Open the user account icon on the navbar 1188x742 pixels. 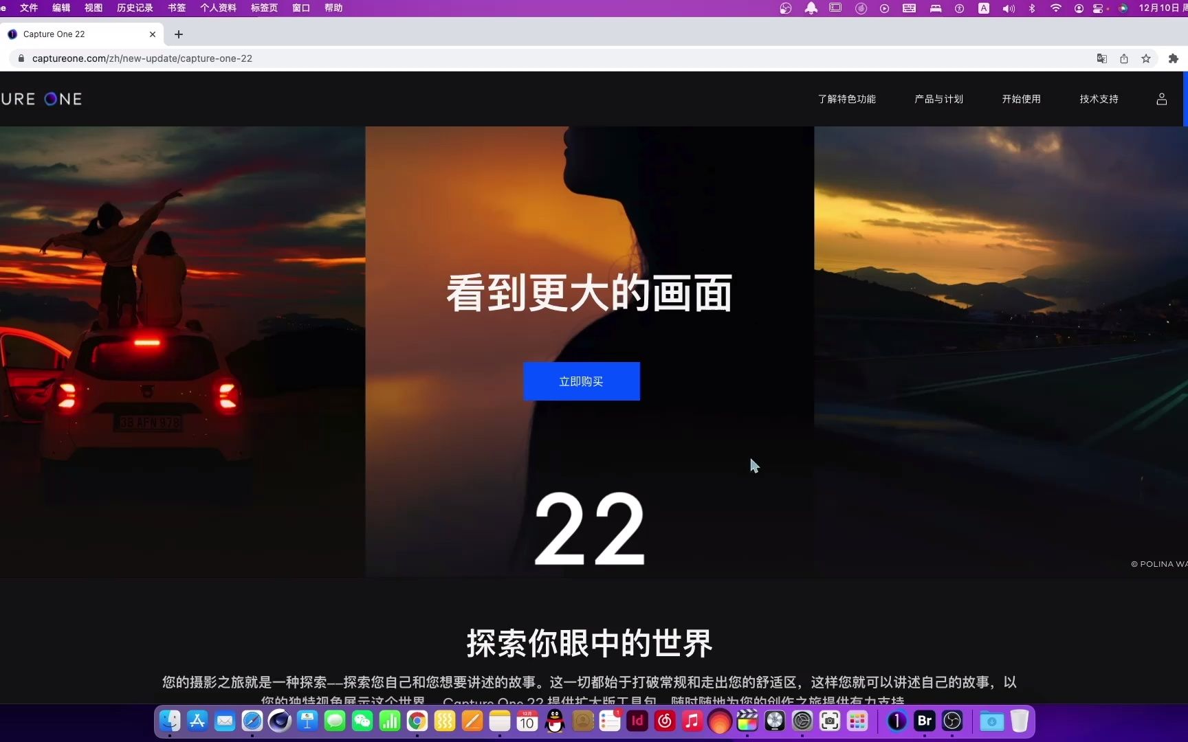pyautogui.click(x=1161, y=98)
